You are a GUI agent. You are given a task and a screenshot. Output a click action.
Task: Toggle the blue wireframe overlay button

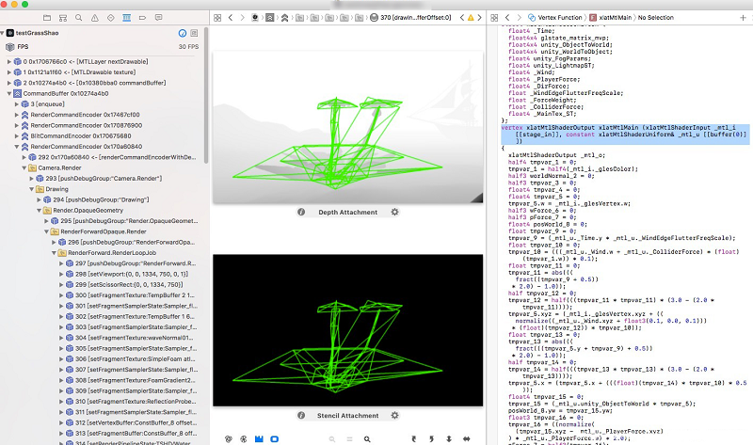pyautogui.click(x=261, y=438)
